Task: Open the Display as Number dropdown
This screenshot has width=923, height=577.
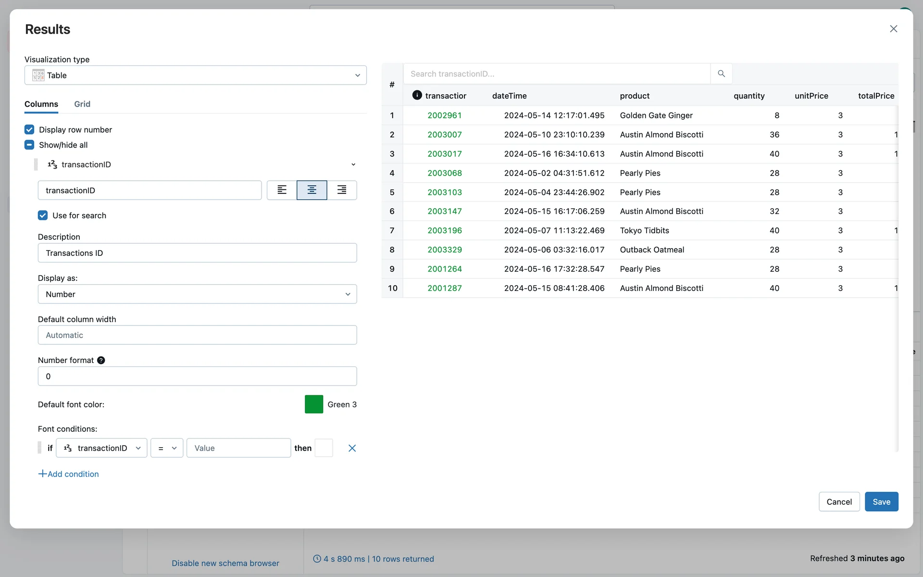Action: pyautogui.click(x=197, y=294)
